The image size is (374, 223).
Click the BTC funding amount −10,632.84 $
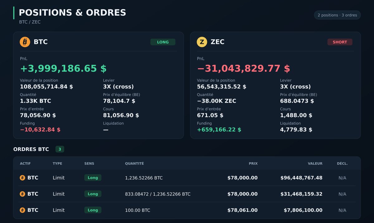(x=40, y=130)
